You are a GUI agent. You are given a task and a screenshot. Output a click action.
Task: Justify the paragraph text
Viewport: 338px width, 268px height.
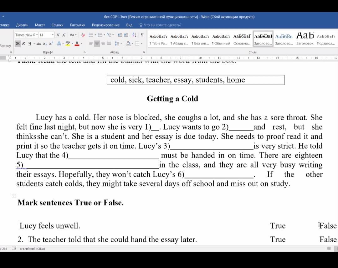[x=109, y=44]
